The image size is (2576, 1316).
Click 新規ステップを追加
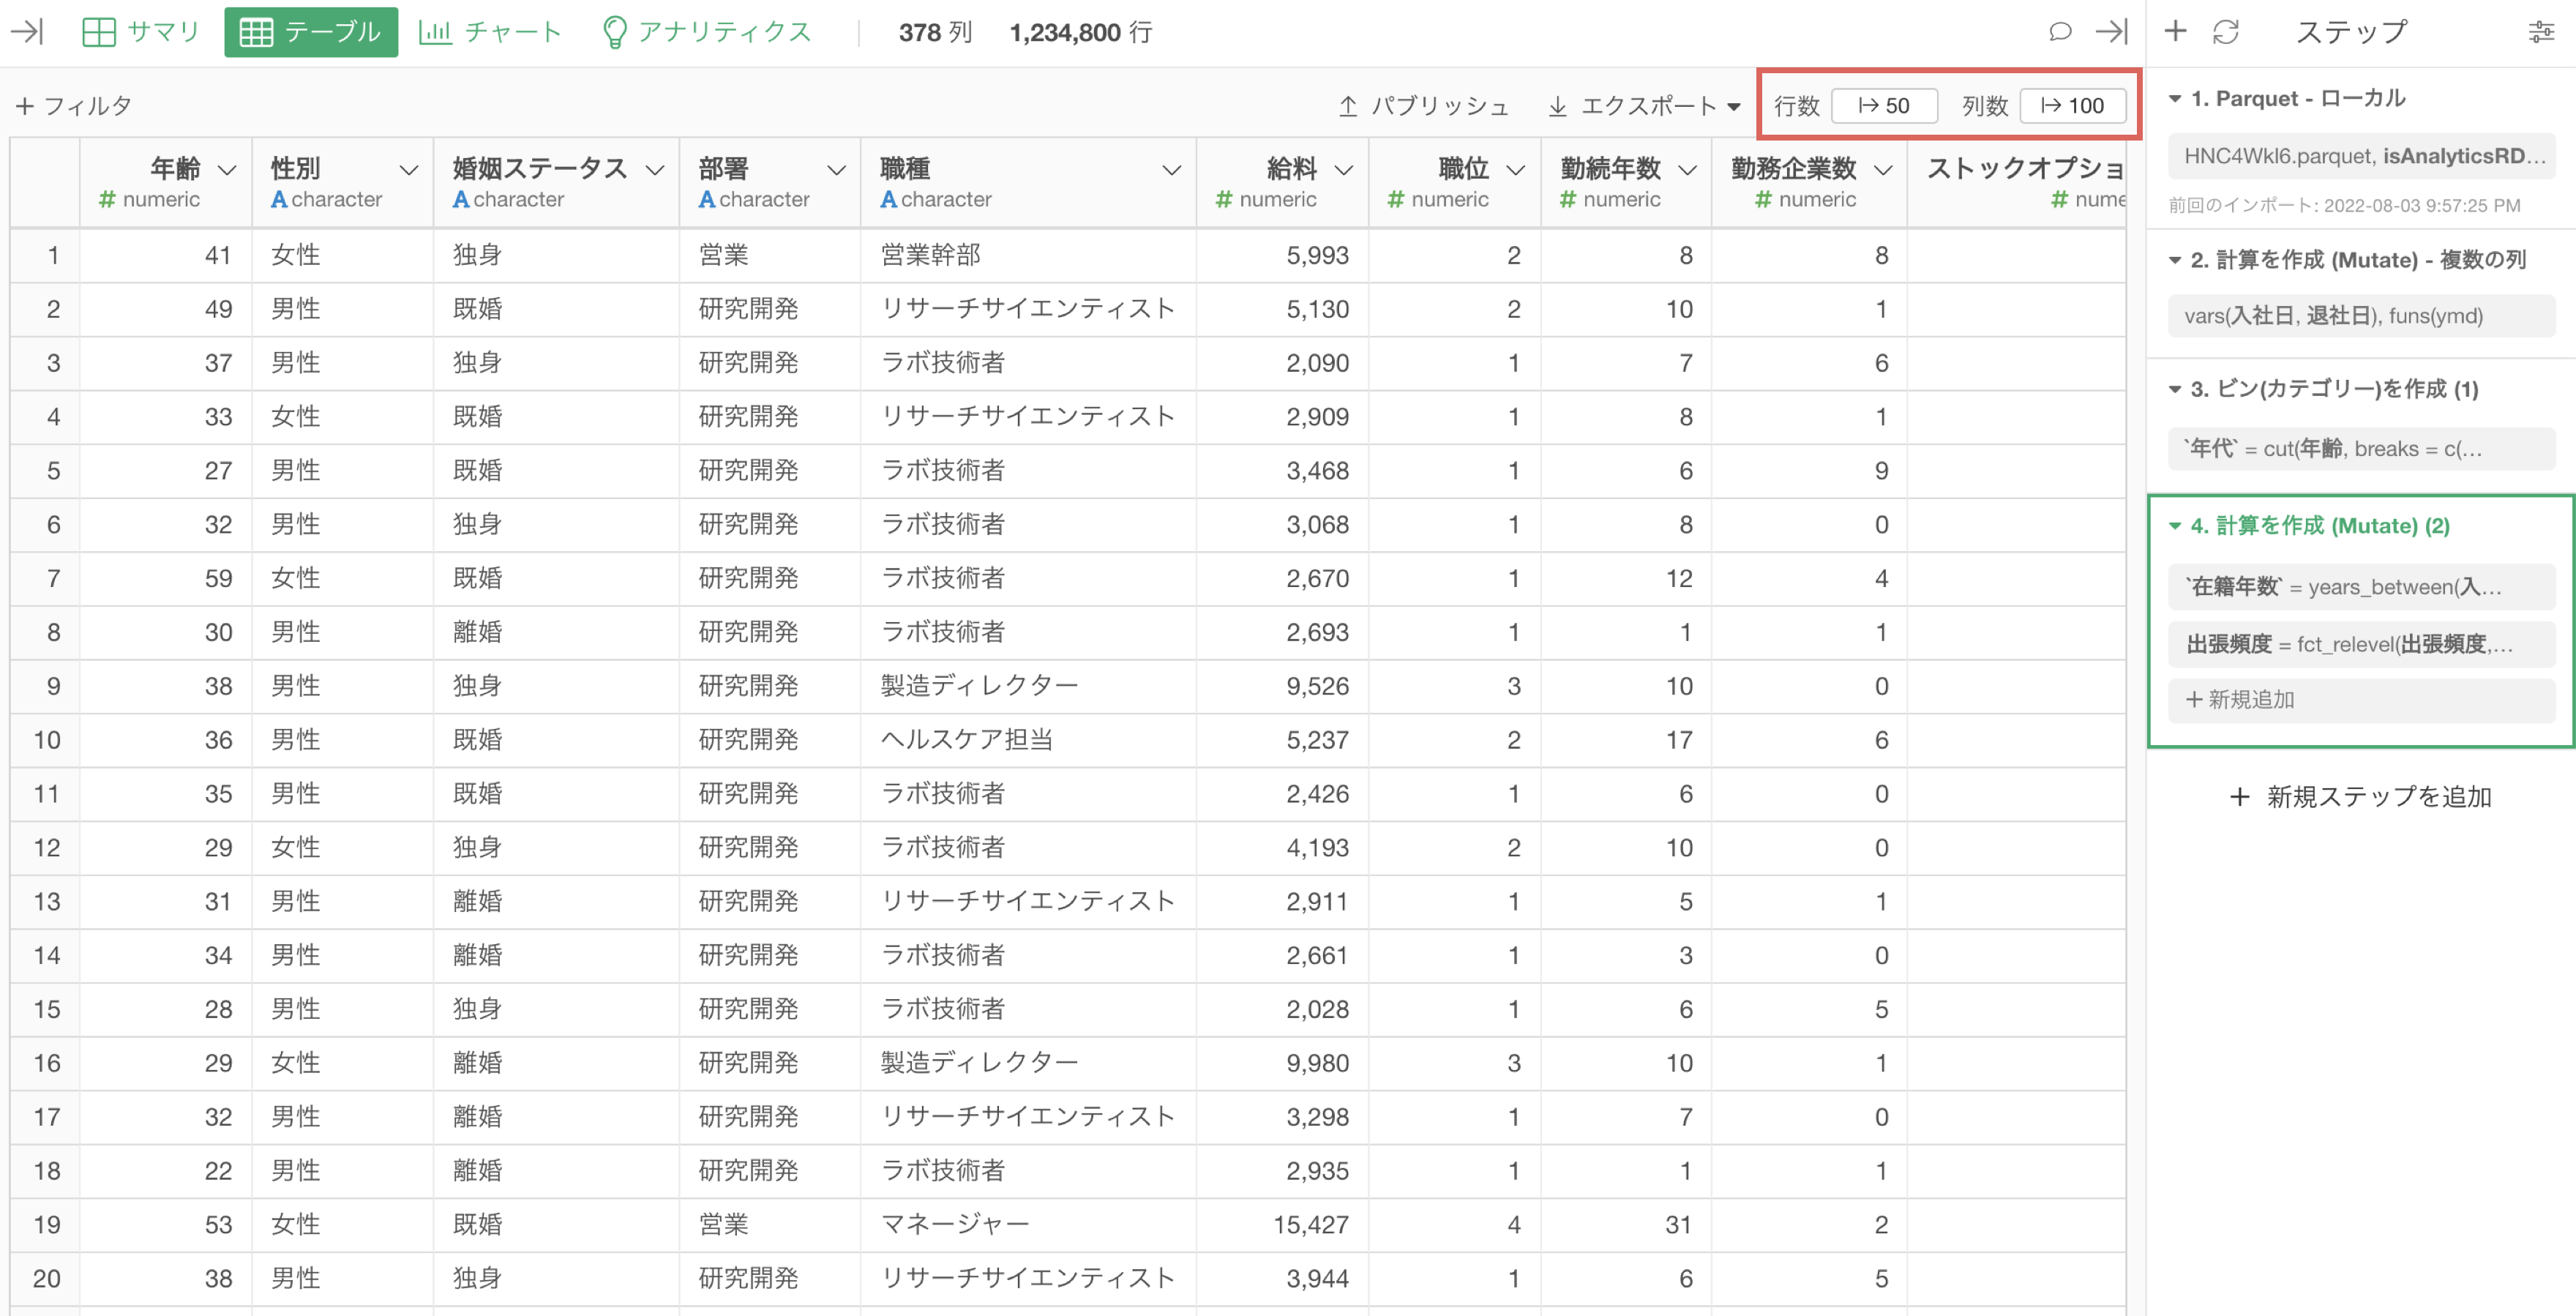point(2361,797)
